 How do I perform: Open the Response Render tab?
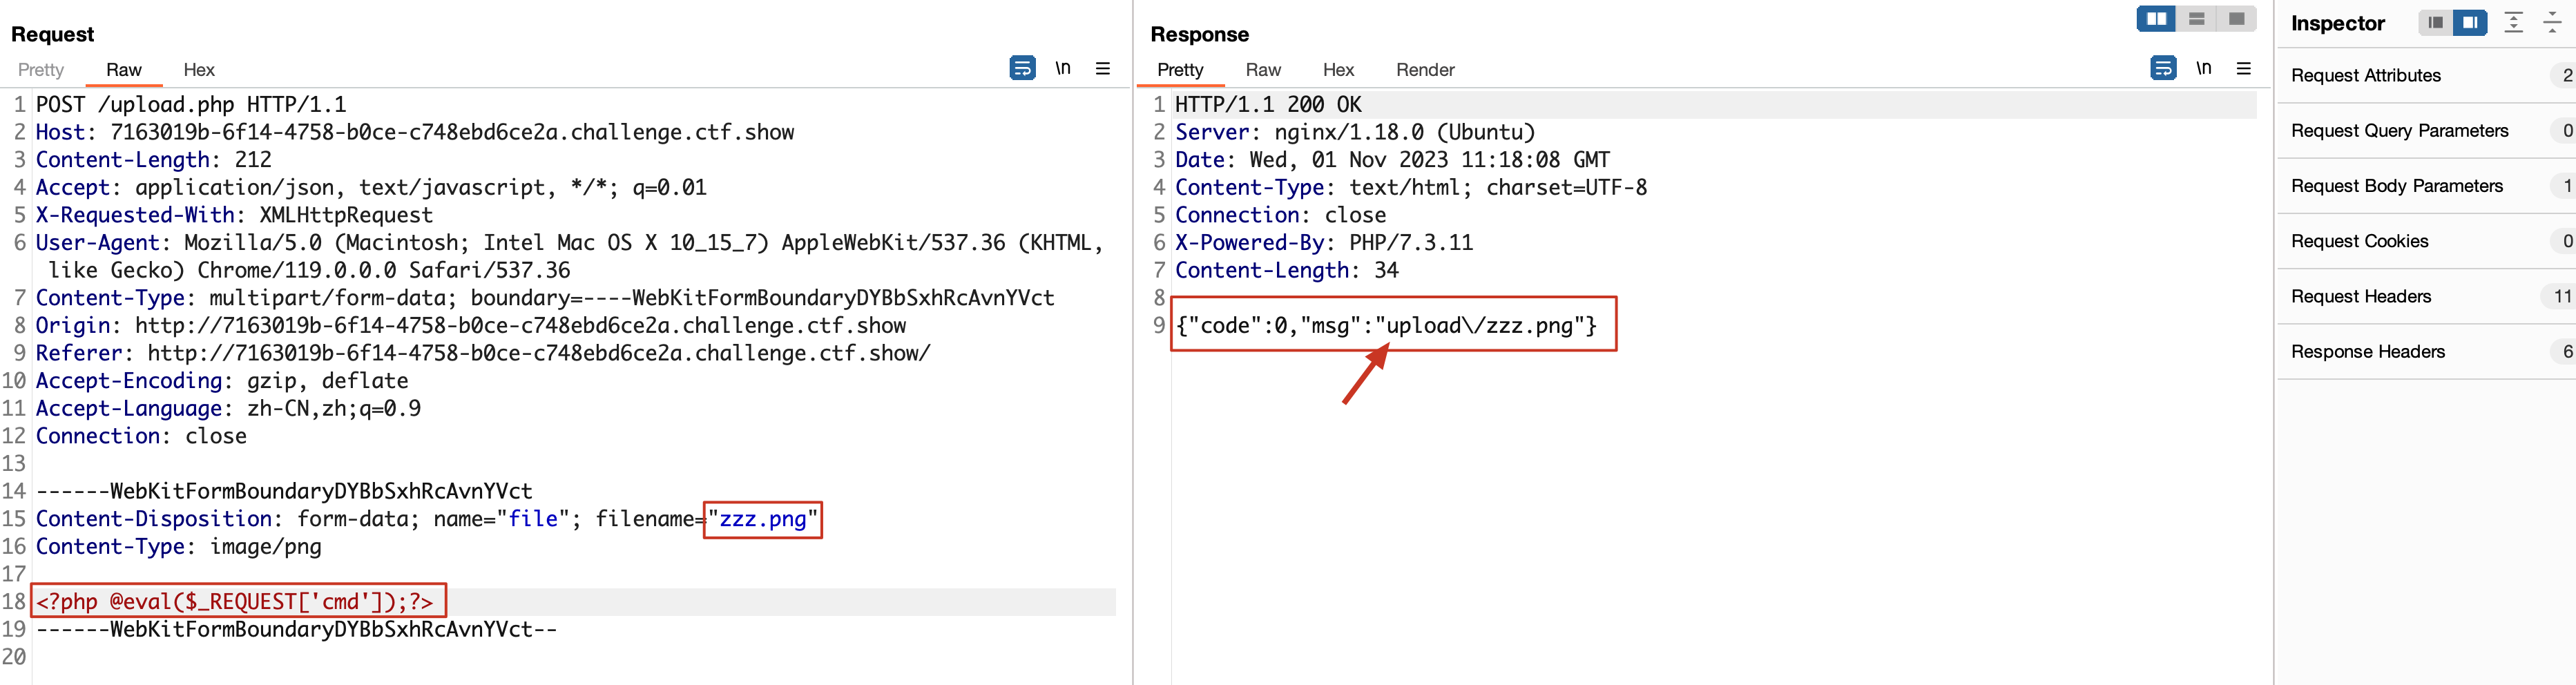[x=1425, y=70]
